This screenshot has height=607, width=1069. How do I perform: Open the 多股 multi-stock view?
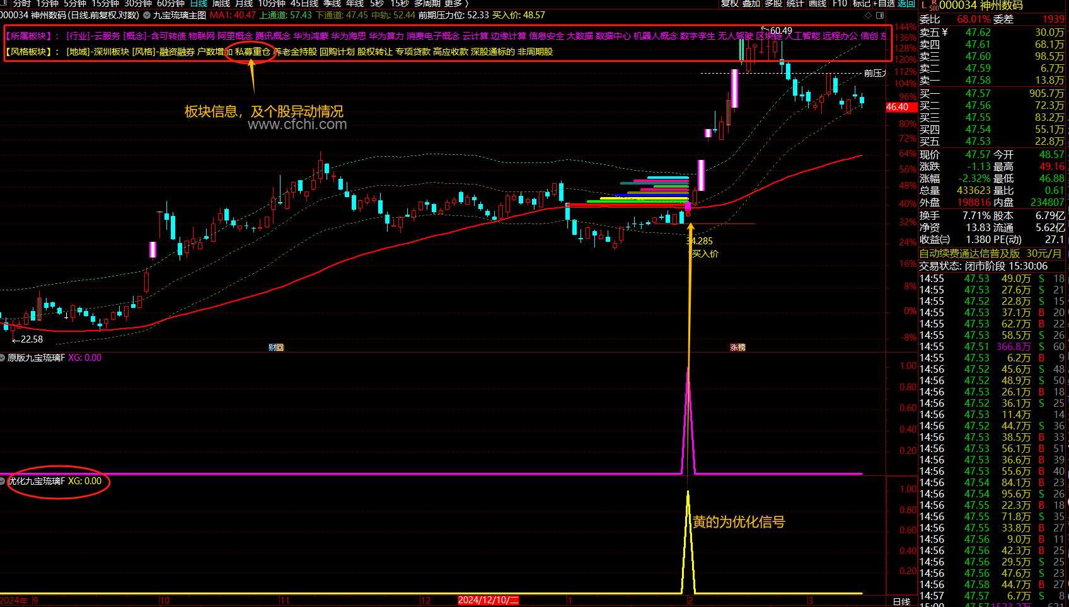click(773, 3)
